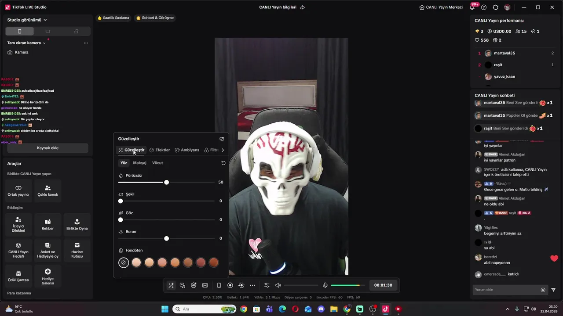
Task: Open Ortak yayıncı co-host tool
Action: (x=18, y=190)
